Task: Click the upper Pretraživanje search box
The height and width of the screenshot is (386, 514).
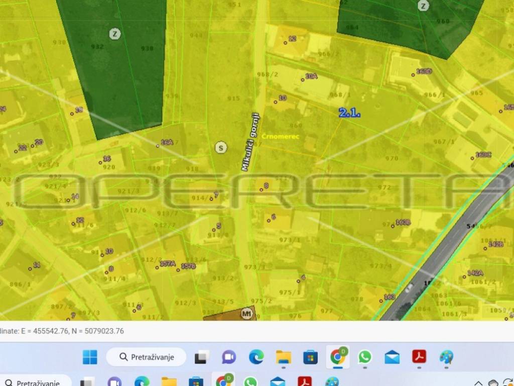Action: [146, 357]
